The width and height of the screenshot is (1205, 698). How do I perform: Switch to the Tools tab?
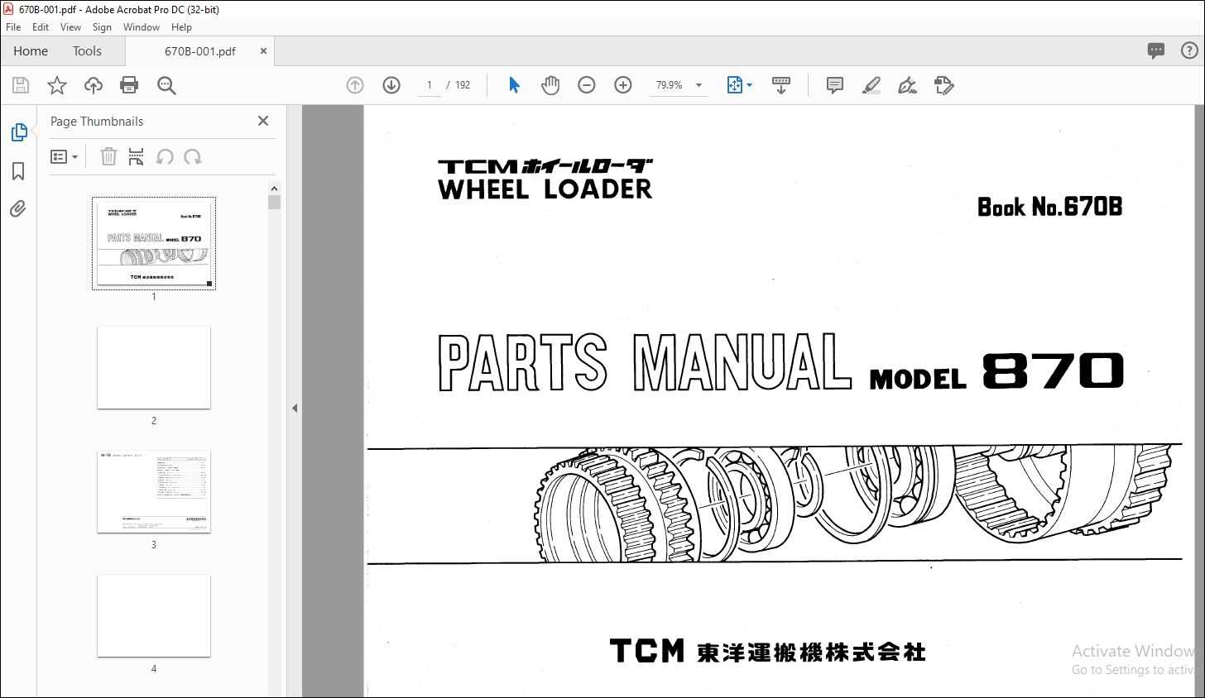point(87,50)
